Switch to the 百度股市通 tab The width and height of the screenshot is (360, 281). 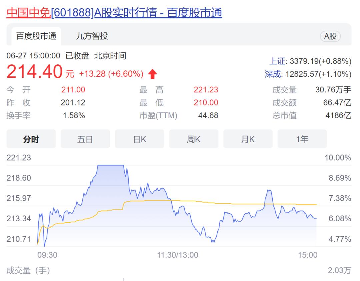[x=36, y=36]
